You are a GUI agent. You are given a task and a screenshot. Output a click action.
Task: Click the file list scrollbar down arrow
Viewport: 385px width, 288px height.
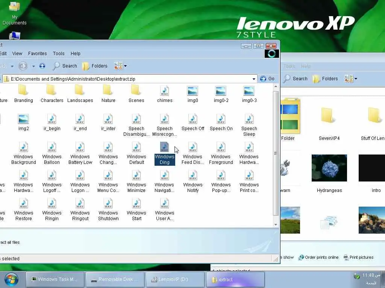(x=276, y=224)
